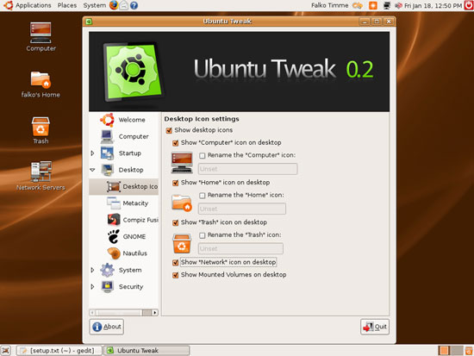Toggle Show desktop icons checkbox

[169, 130]
